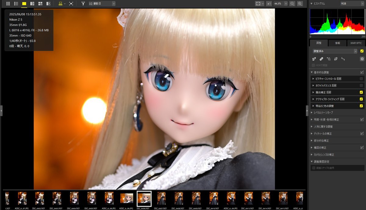The height and width of the screenshot is (210, 366).
Task: Disable the 露出補正 checkbox
Action: 361,92
